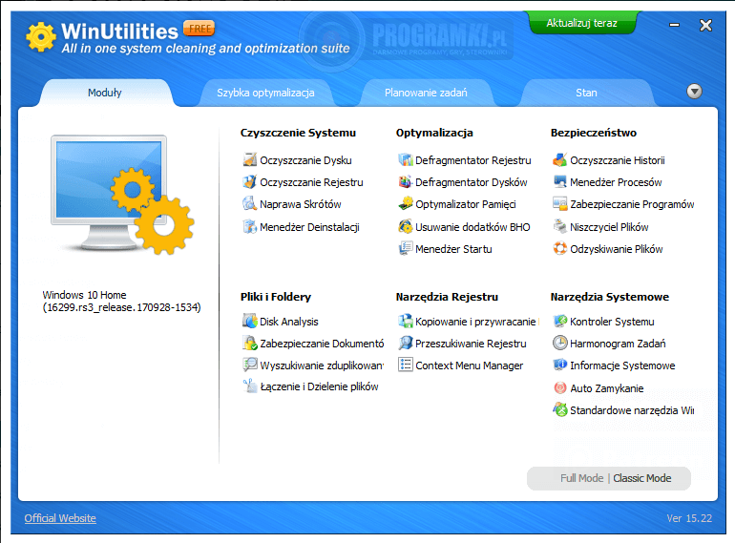Click the Zabezpieczanie Programów icon
This screenshot has height=543, width=735.
559,204
